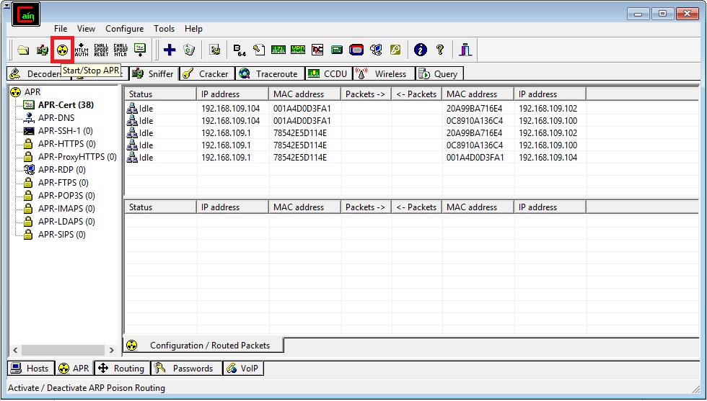707x401 pixels.
Task: Switch to the Query tab
Action: point(439,74)
